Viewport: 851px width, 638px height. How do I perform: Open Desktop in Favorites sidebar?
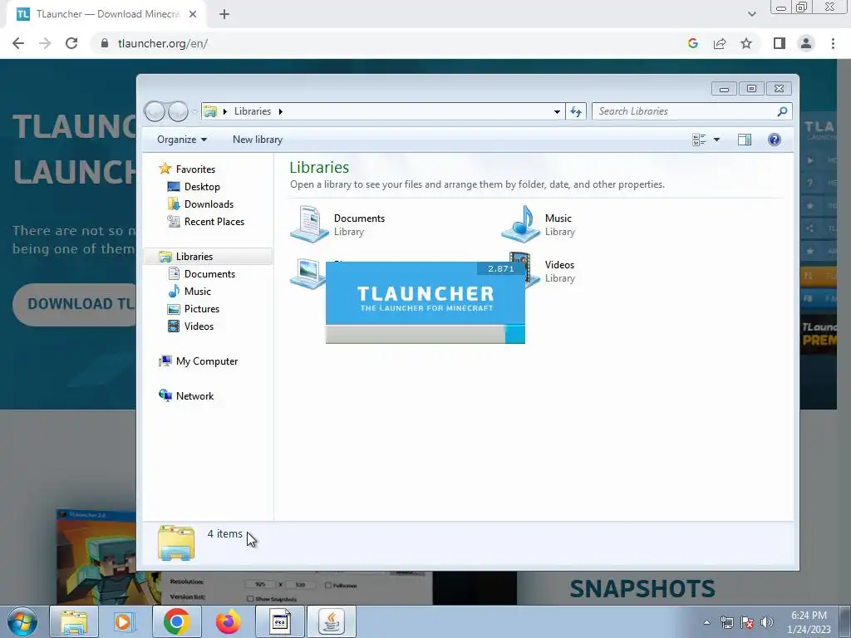tap(194, 187)
